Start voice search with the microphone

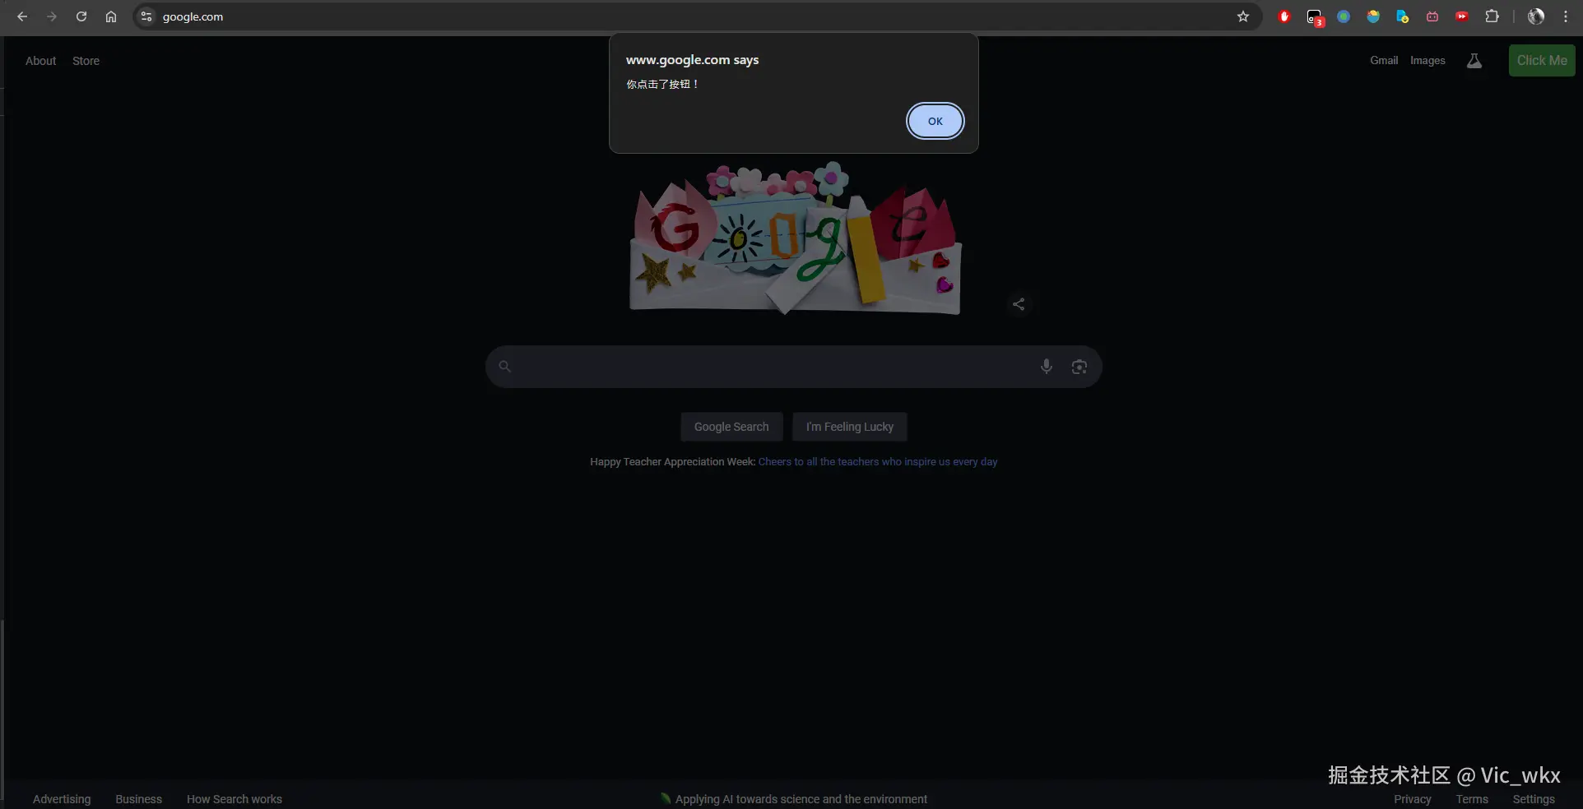(1047, 367)
